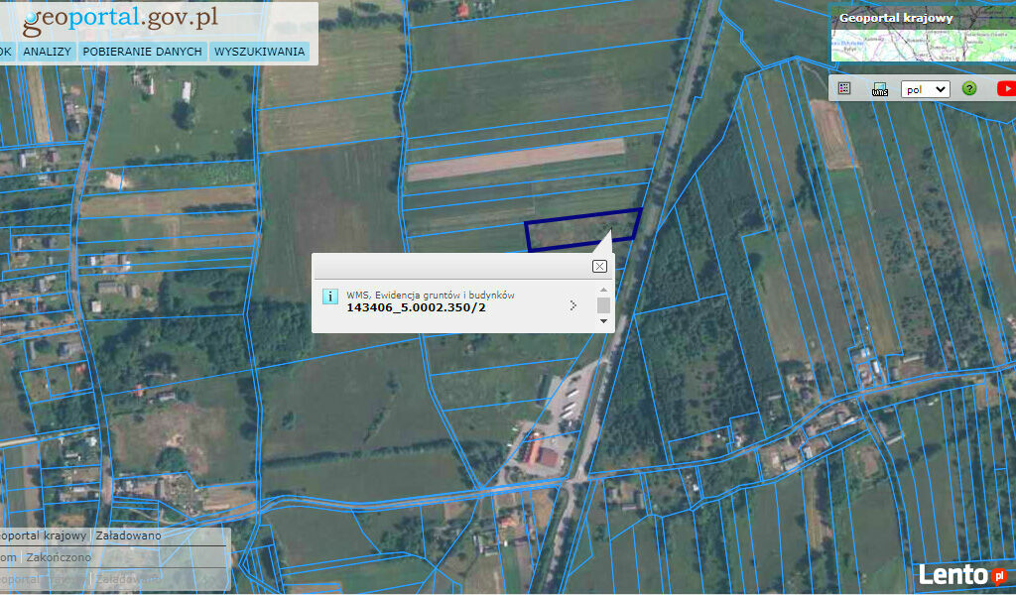Image resolution: width=1016 pixels, height=595 pixels.
Task: Select parcel ID 143406_5.0002.350/2 text
Action: click(x=416, y=307)
